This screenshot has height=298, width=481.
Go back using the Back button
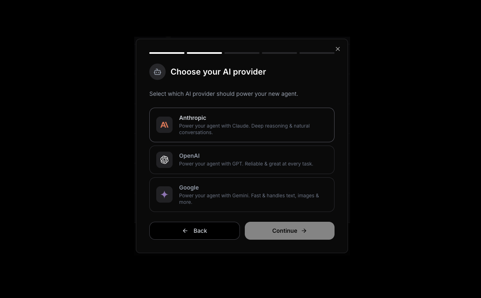click(x=195, y=231)
